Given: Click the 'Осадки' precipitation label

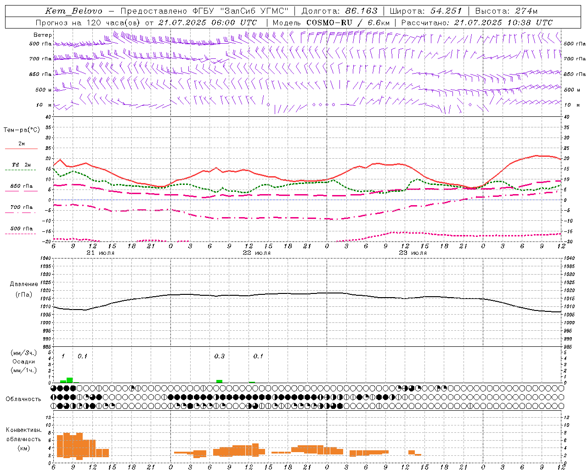Looking at the screenshot, I should tap(23, 362).
